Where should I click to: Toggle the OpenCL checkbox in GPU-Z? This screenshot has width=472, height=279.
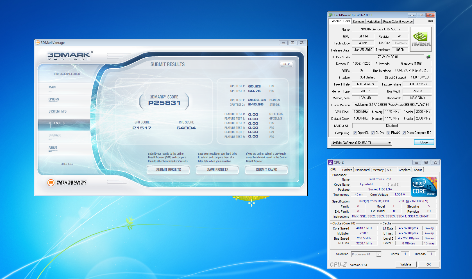tap(355, 133)
